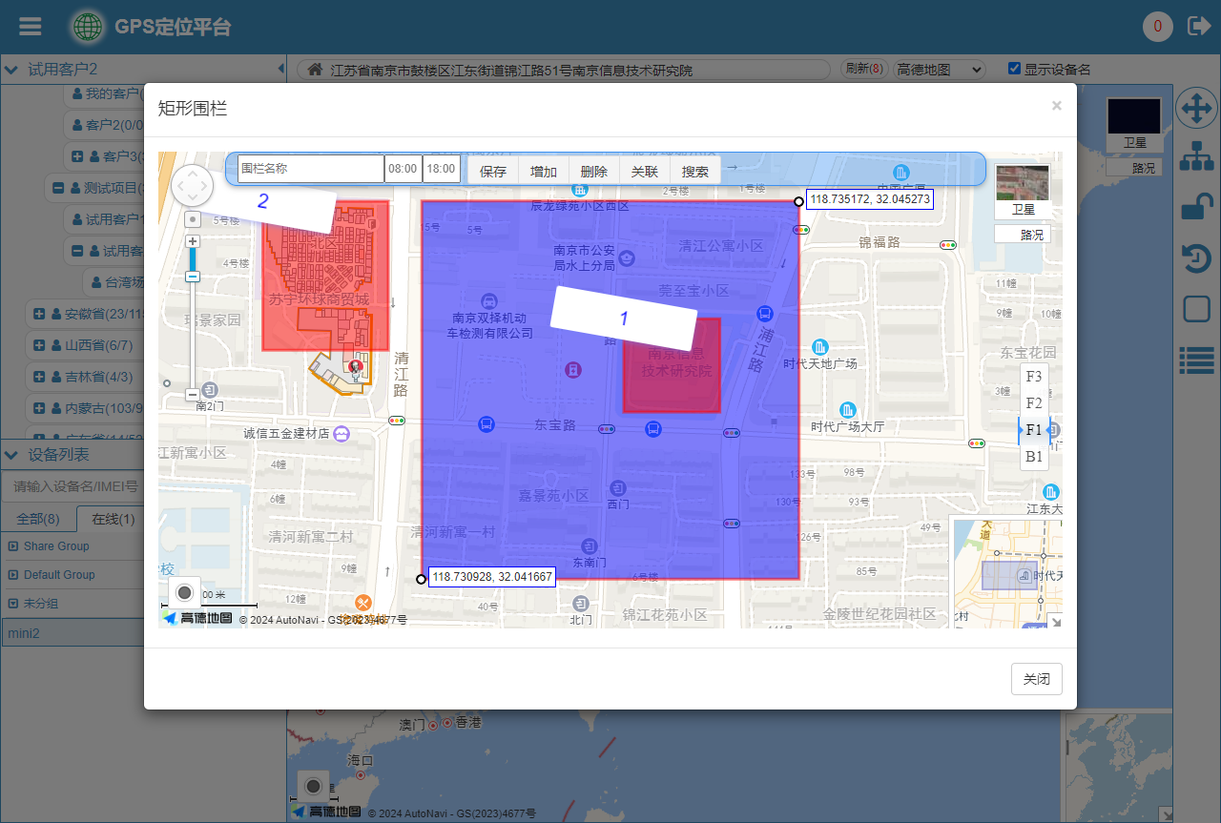Click the map pan direction pad in the dialog
This screenshot has height=823, width=1221.
coord(192,185)
